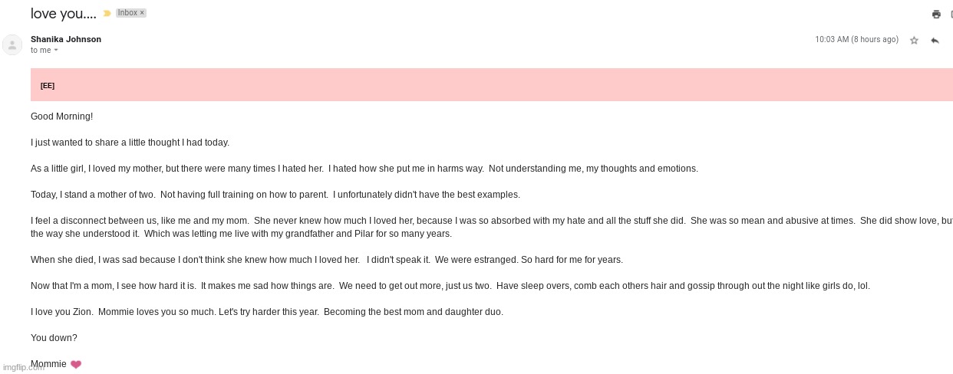Reply to Shanika Johnson's email
Viewport: 953px width, 374px height.
(x=935, y=40)
